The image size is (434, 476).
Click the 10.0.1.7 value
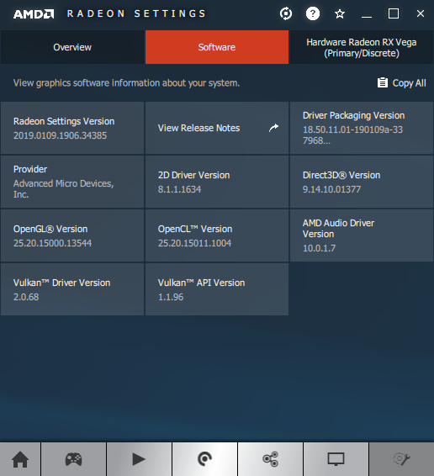click(x=320, y=248)
